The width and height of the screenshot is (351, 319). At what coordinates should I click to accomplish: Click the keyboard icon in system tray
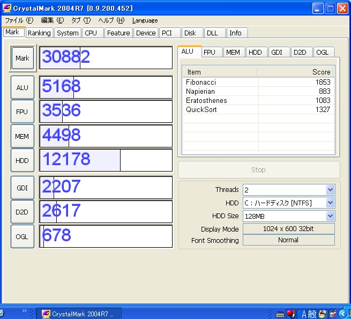(x=280, y=314)
